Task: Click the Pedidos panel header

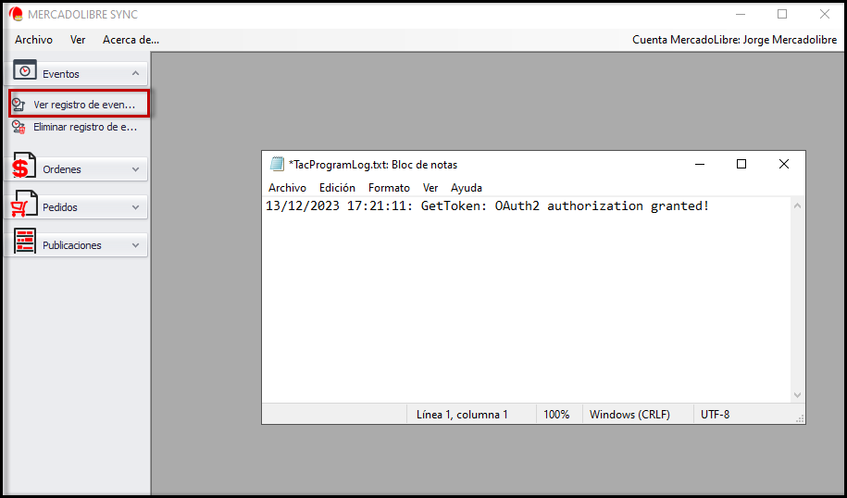Action: (76, 206)
